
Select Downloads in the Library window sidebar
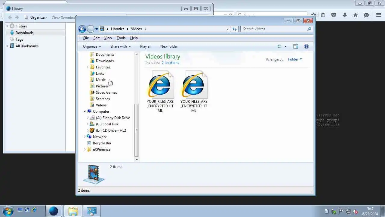(x=24, y=33)
